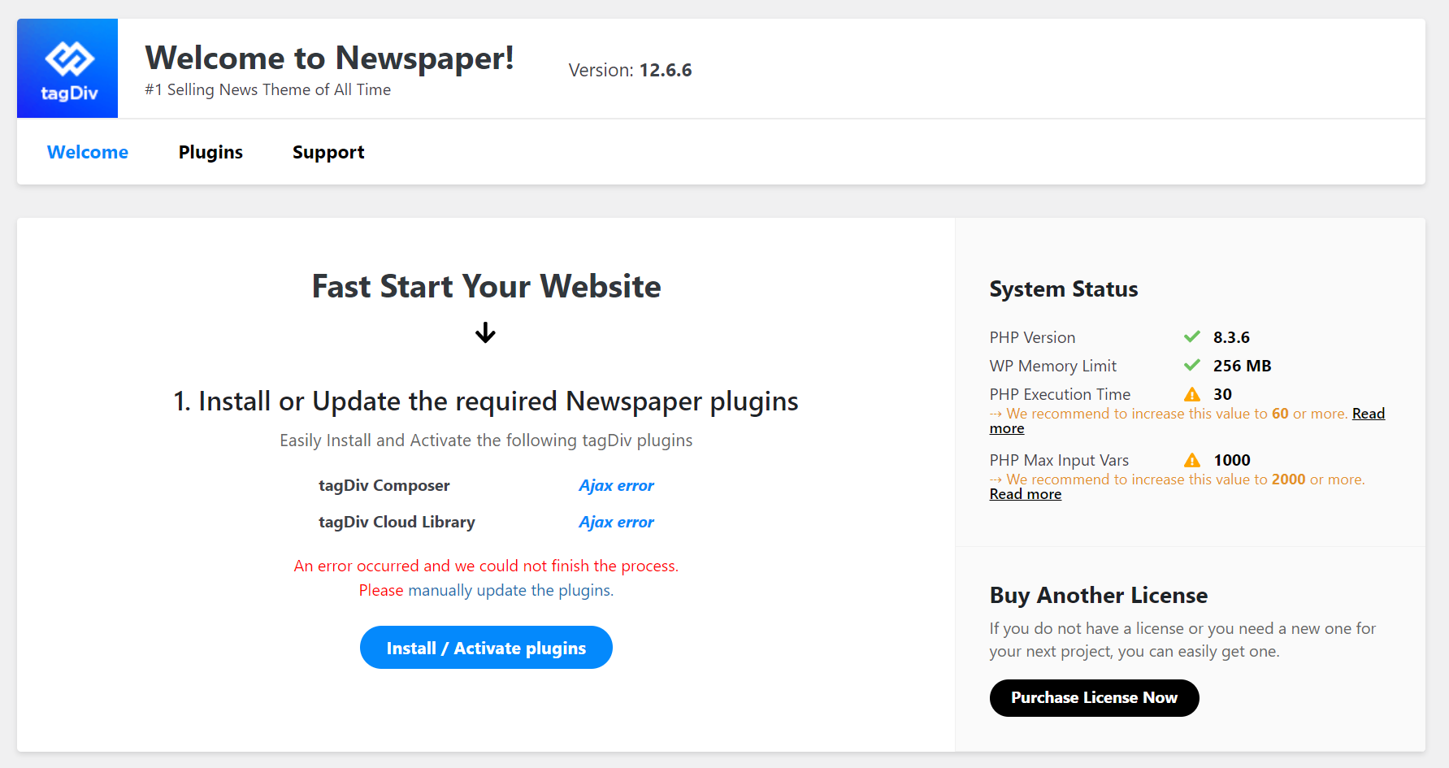Image resolution: width=1449 pixels, height=768 pixels.
Task: Click the red 'An error occurred' message
Action: pyautogui.click(x=486, y=566)
